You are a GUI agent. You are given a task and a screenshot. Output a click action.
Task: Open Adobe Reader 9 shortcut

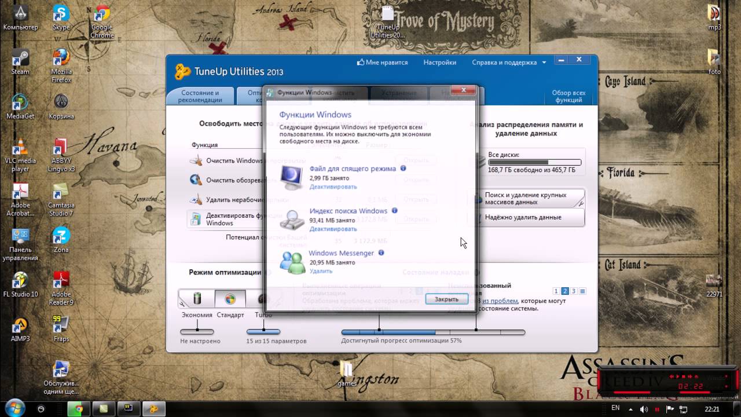tap(61, 289)
